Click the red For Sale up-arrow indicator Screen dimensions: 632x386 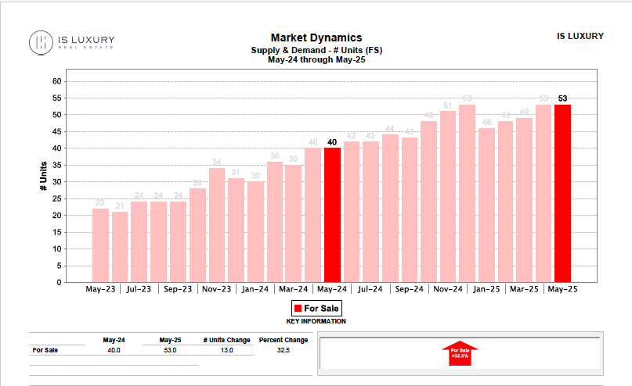coord(460,353)
